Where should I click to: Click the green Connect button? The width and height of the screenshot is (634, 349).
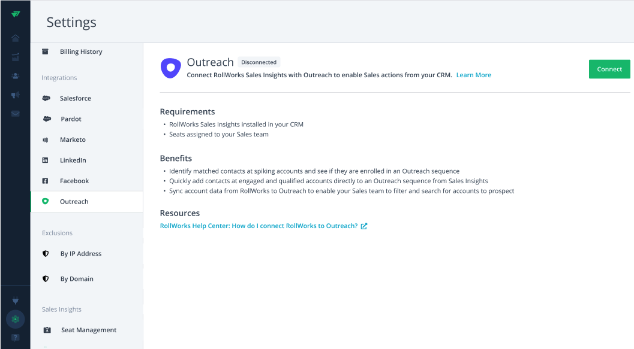(x=609, y=69)
